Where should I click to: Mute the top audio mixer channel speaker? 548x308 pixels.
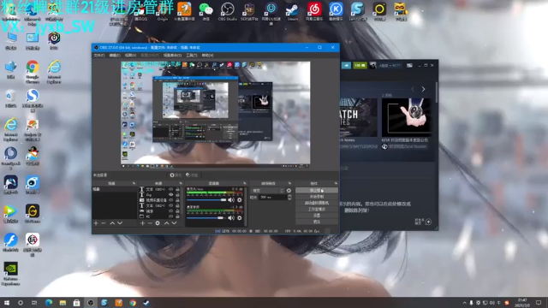click(231, 200)
